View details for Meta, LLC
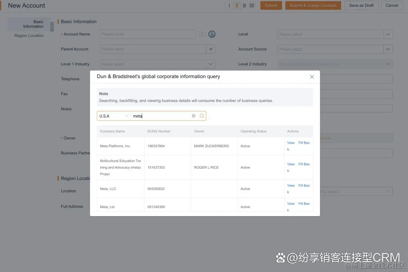The image size is (408, 272). (291, 186)
